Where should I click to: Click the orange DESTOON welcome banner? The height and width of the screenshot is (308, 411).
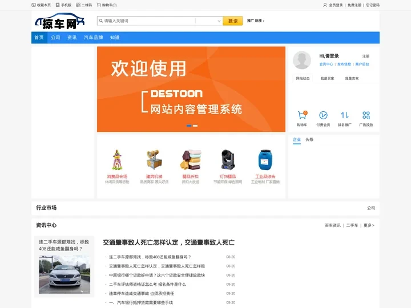coord(191,90)
